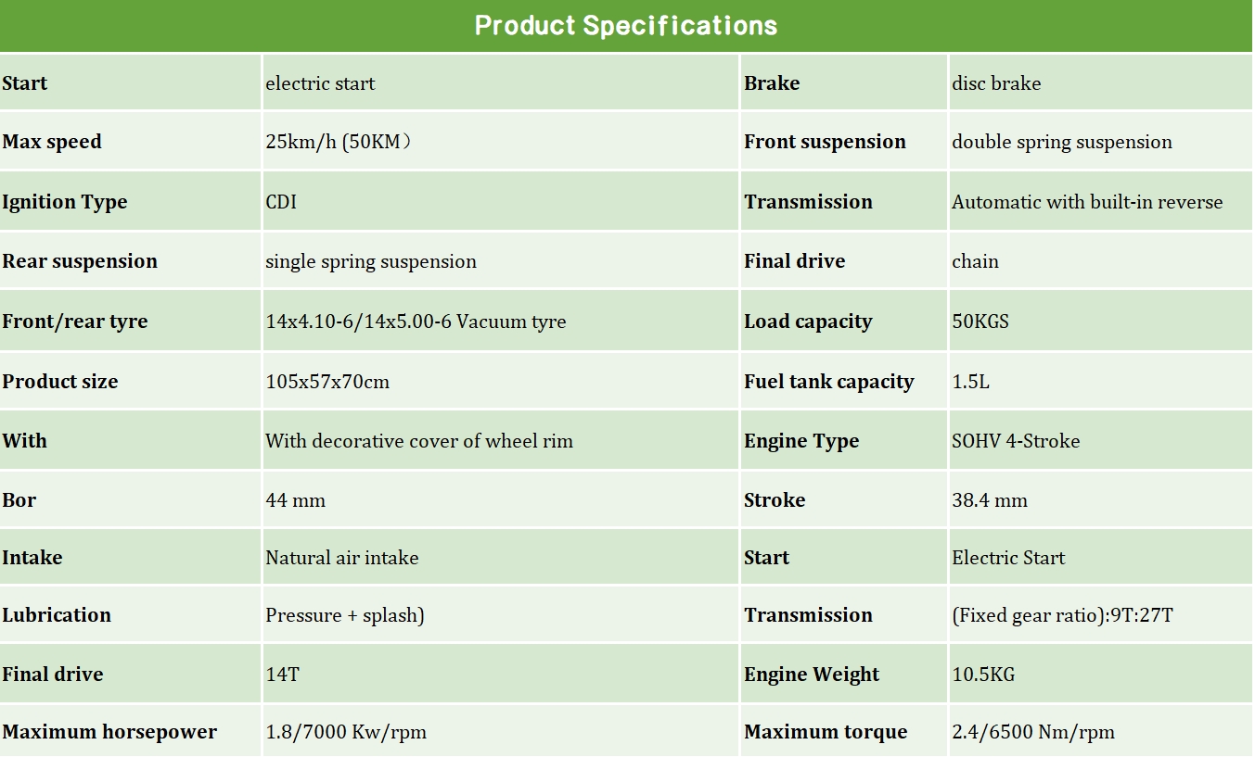Click the Natural air intake value
Image resolution: width=1255 pixels, height=757 pixels.
(x=342, y=558)
